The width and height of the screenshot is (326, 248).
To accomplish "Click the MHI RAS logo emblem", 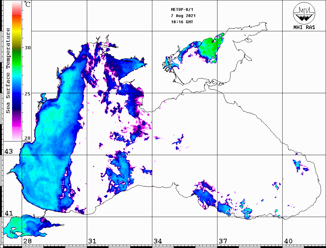I will (x=304, y=13).
